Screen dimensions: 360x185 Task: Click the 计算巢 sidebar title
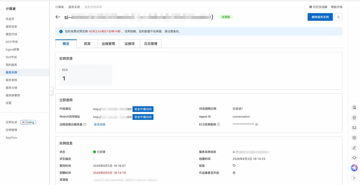point(11,9)
